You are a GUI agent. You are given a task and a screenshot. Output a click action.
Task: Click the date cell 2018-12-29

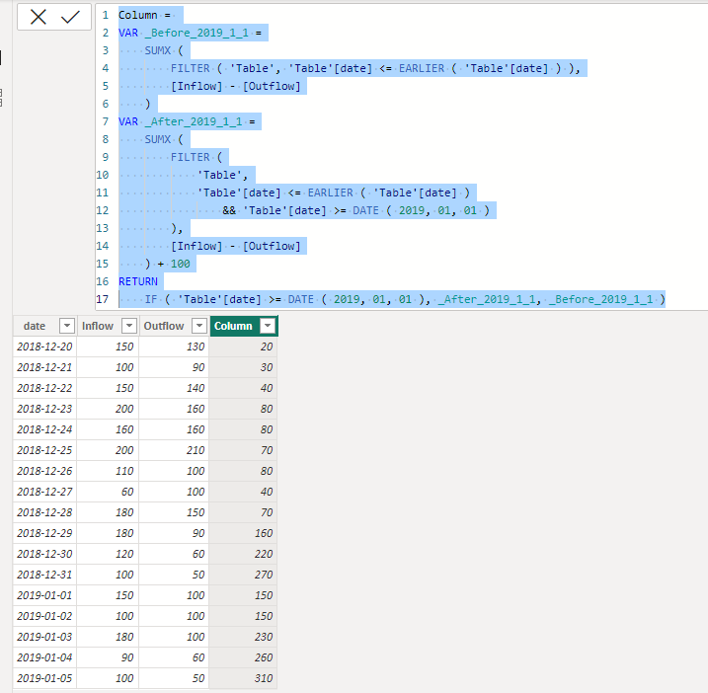[44, 533]
